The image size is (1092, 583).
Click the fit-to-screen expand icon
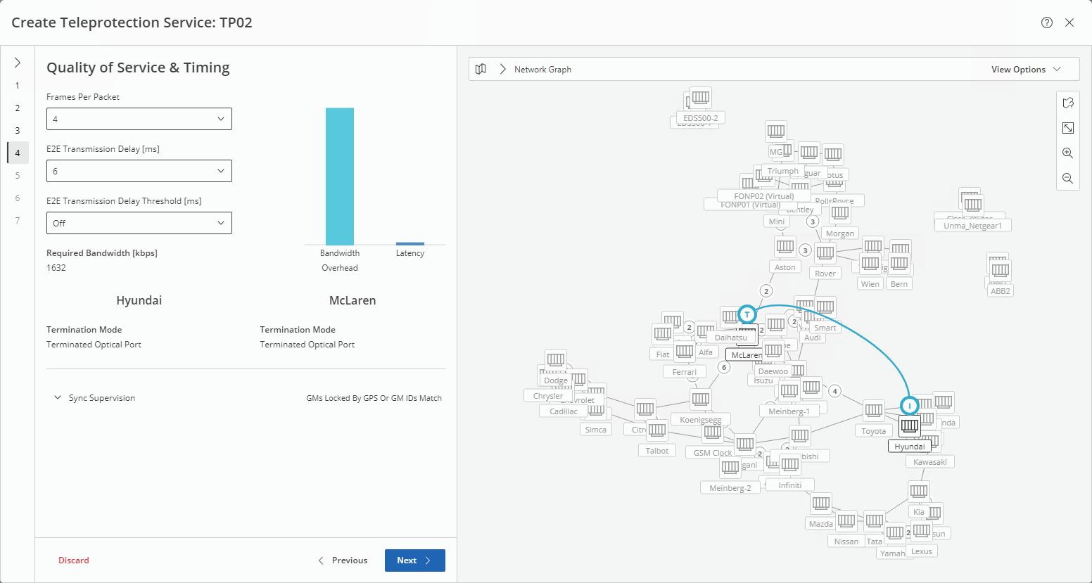click(x=1067, y=128)
